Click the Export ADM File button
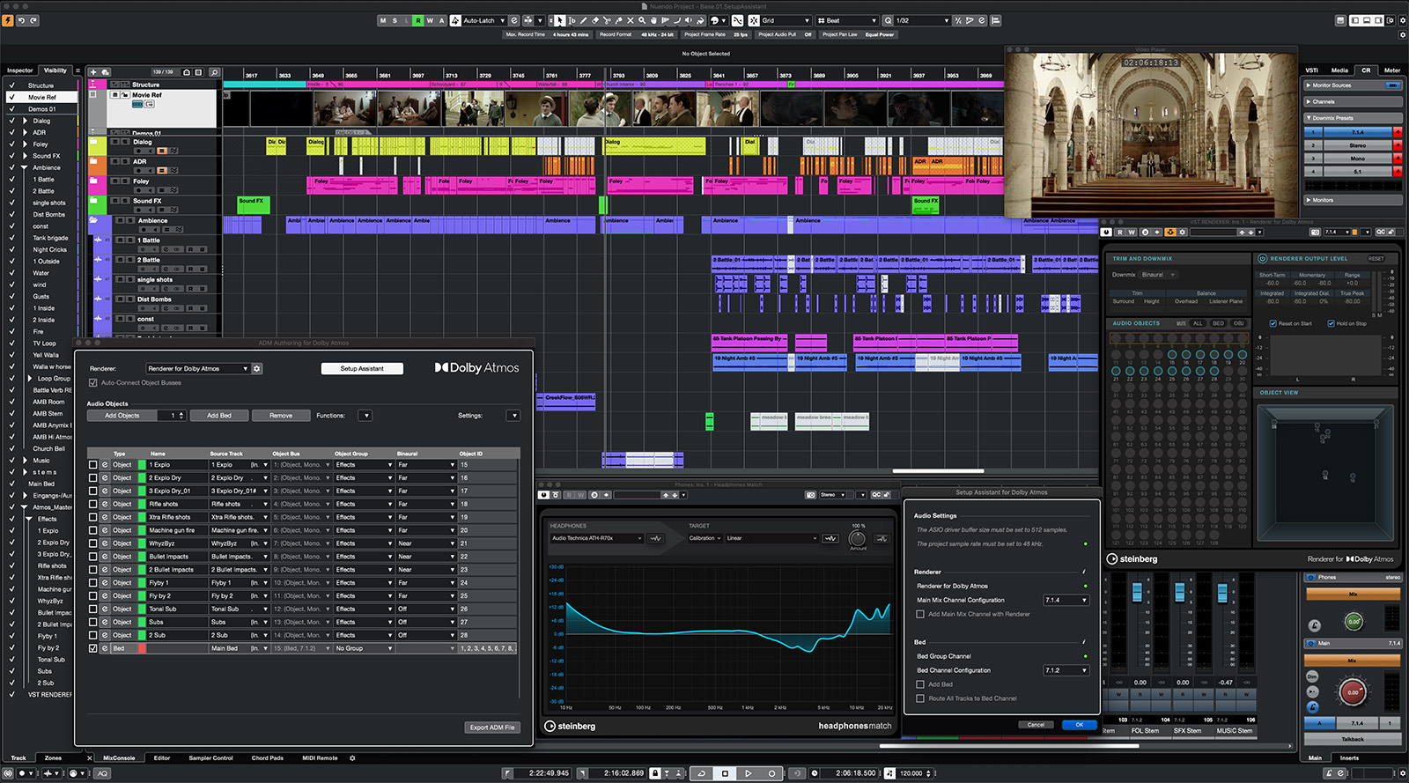The height and width of the screenshot is (783, 1409). coord(492,728)
